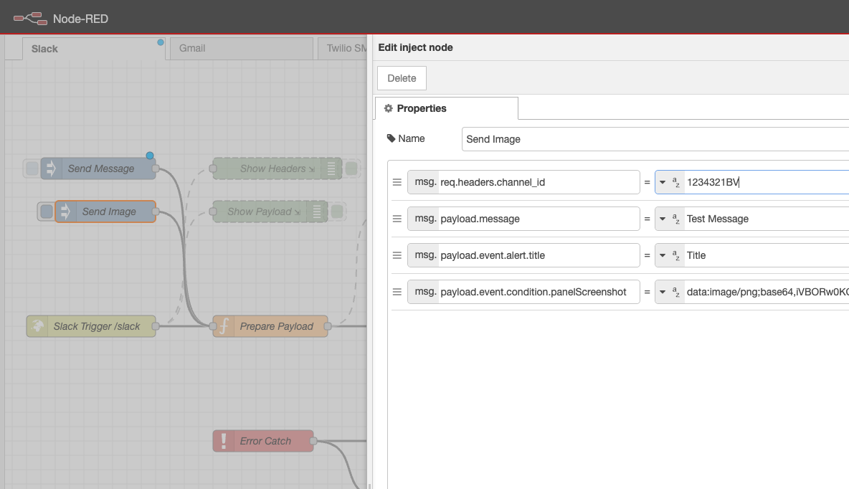The width and height of the screenshot is (849, 489).
Task: Grab the reorder handle for payload.message row
Action: [397, 219]
